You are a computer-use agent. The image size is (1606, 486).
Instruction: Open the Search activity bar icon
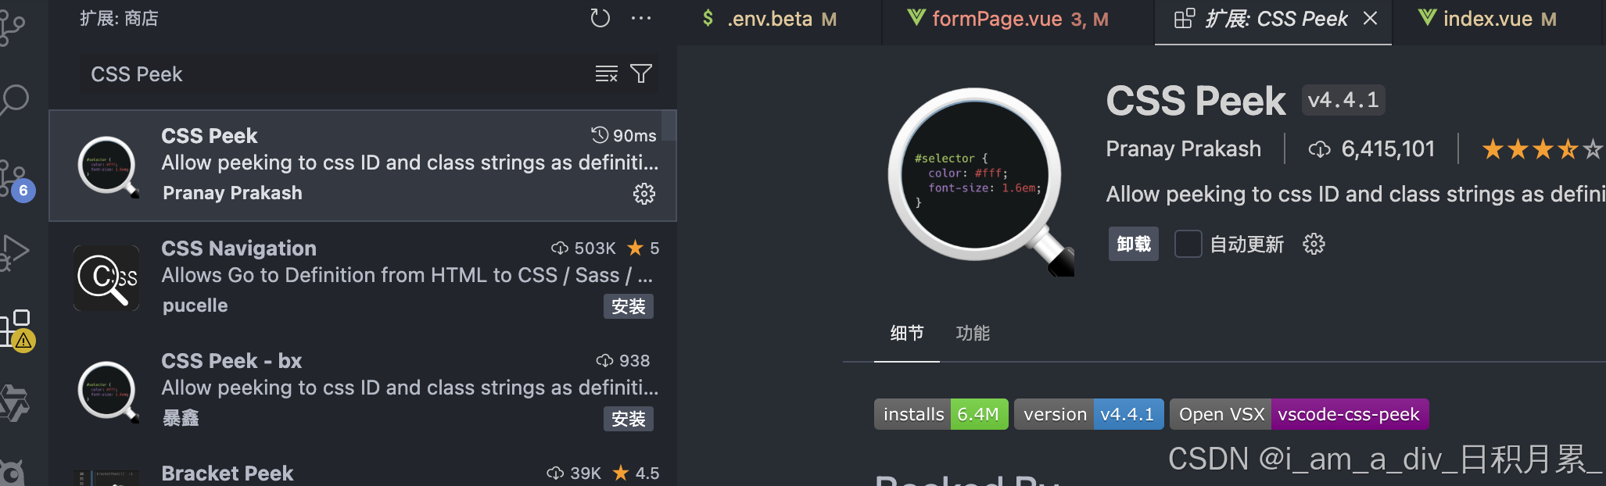(14, 100)
